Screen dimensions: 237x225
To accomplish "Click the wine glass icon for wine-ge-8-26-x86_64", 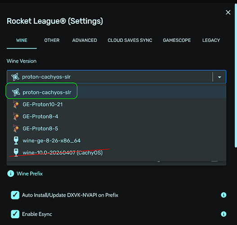I will click(16, 140).
